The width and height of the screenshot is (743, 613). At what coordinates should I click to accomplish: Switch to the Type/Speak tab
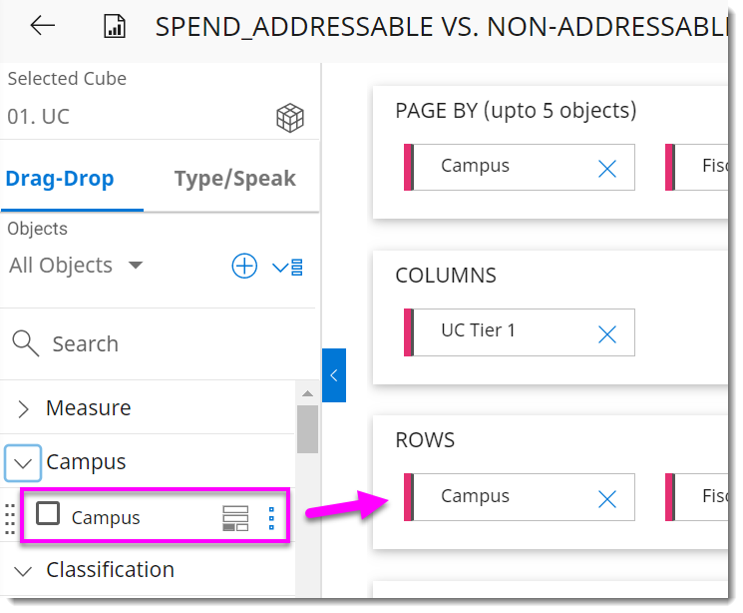pos(234,179)
